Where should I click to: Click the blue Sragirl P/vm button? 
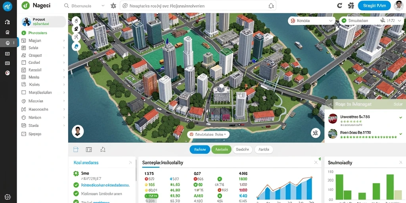[374, 6]
